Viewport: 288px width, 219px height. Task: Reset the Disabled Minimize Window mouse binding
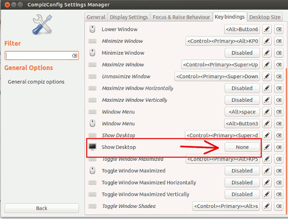[278, 53]
